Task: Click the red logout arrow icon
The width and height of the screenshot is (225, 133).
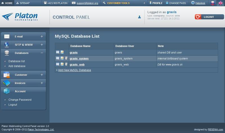Action: 198,17
